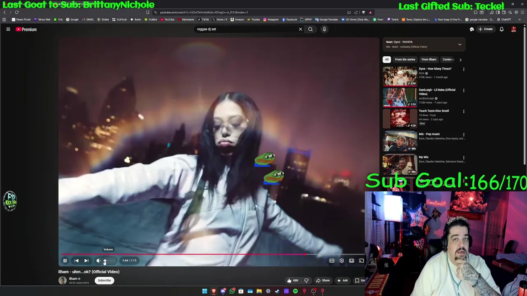The image size is (527, 296).
Task: Select the From the series chip
Action: coord(405,60)
